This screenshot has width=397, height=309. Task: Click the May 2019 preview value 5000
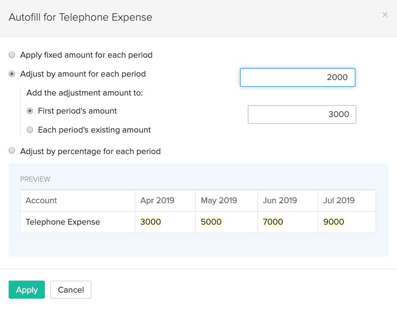211,222
